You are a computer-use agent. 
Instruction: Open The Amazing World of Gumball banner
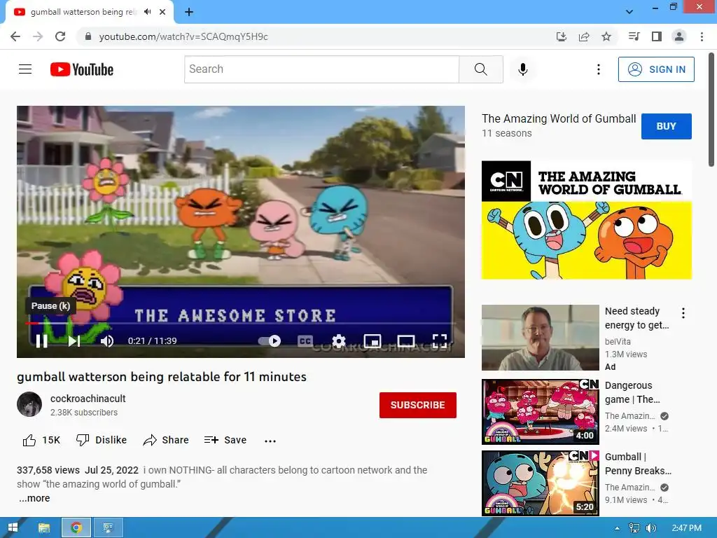(587, 220)
